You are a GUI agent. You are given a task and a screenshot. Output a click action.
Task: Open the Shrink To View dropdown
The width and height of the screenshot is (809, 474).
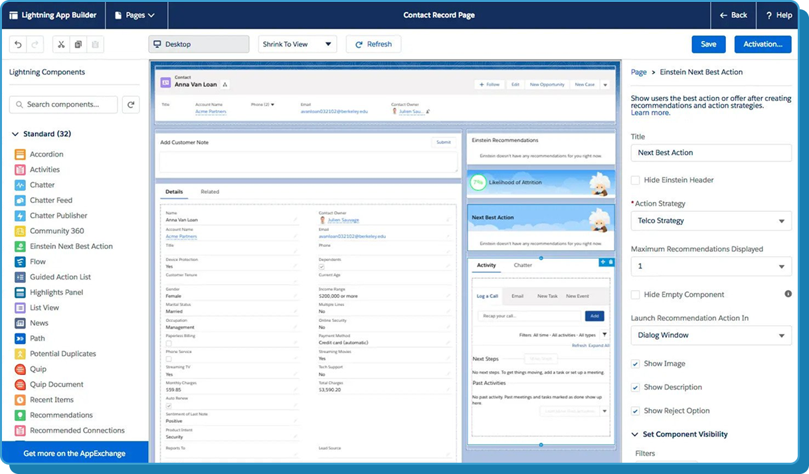point(297,44)
